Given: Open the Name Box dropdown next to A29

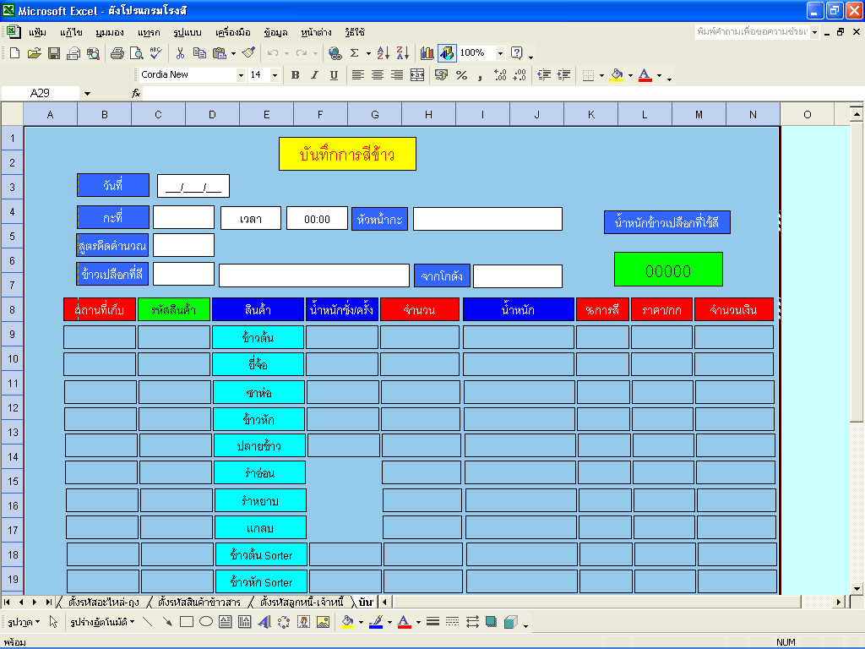Looking at the screenshot, I should pyautogui.click(x=87, y=93).
